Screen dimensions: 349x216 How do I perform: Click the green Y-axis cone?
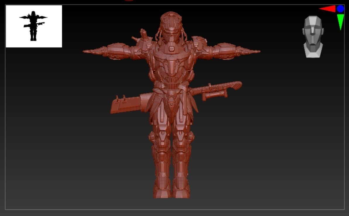click(x=341, y=22)
